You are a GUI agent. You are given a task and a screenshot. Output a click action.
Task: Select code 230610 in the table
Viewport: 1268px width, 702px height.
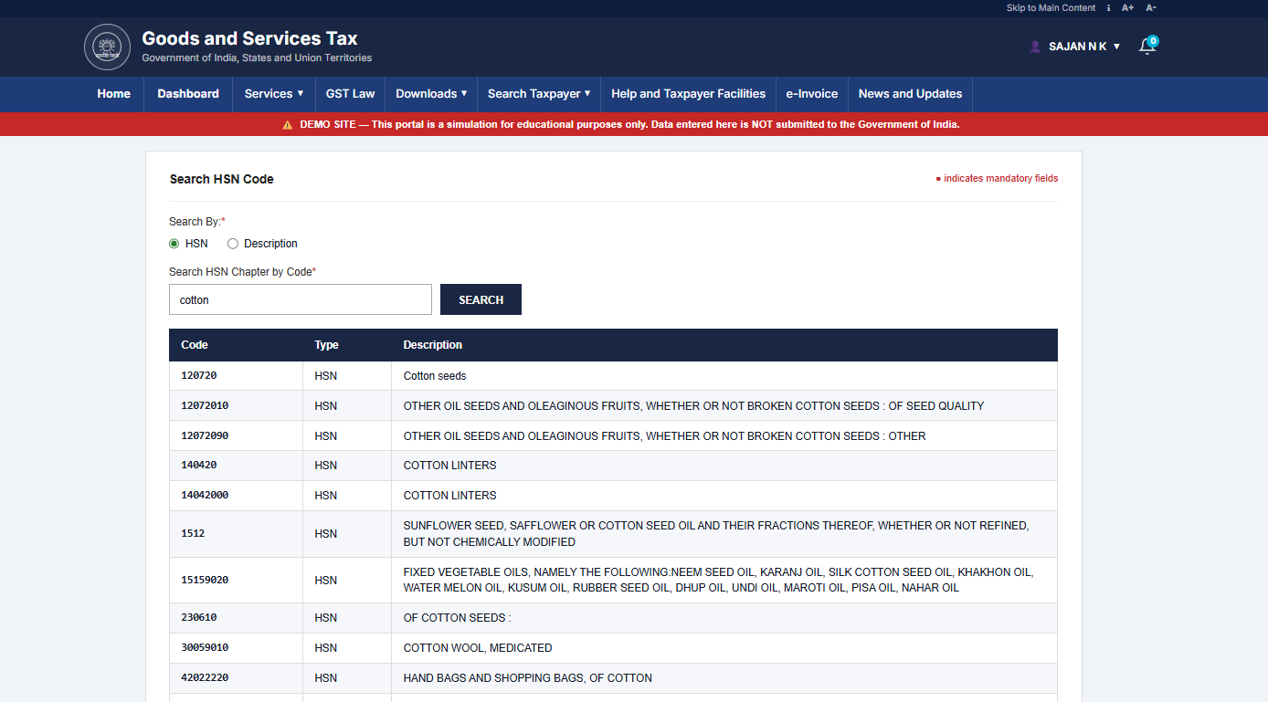[199, 617]
